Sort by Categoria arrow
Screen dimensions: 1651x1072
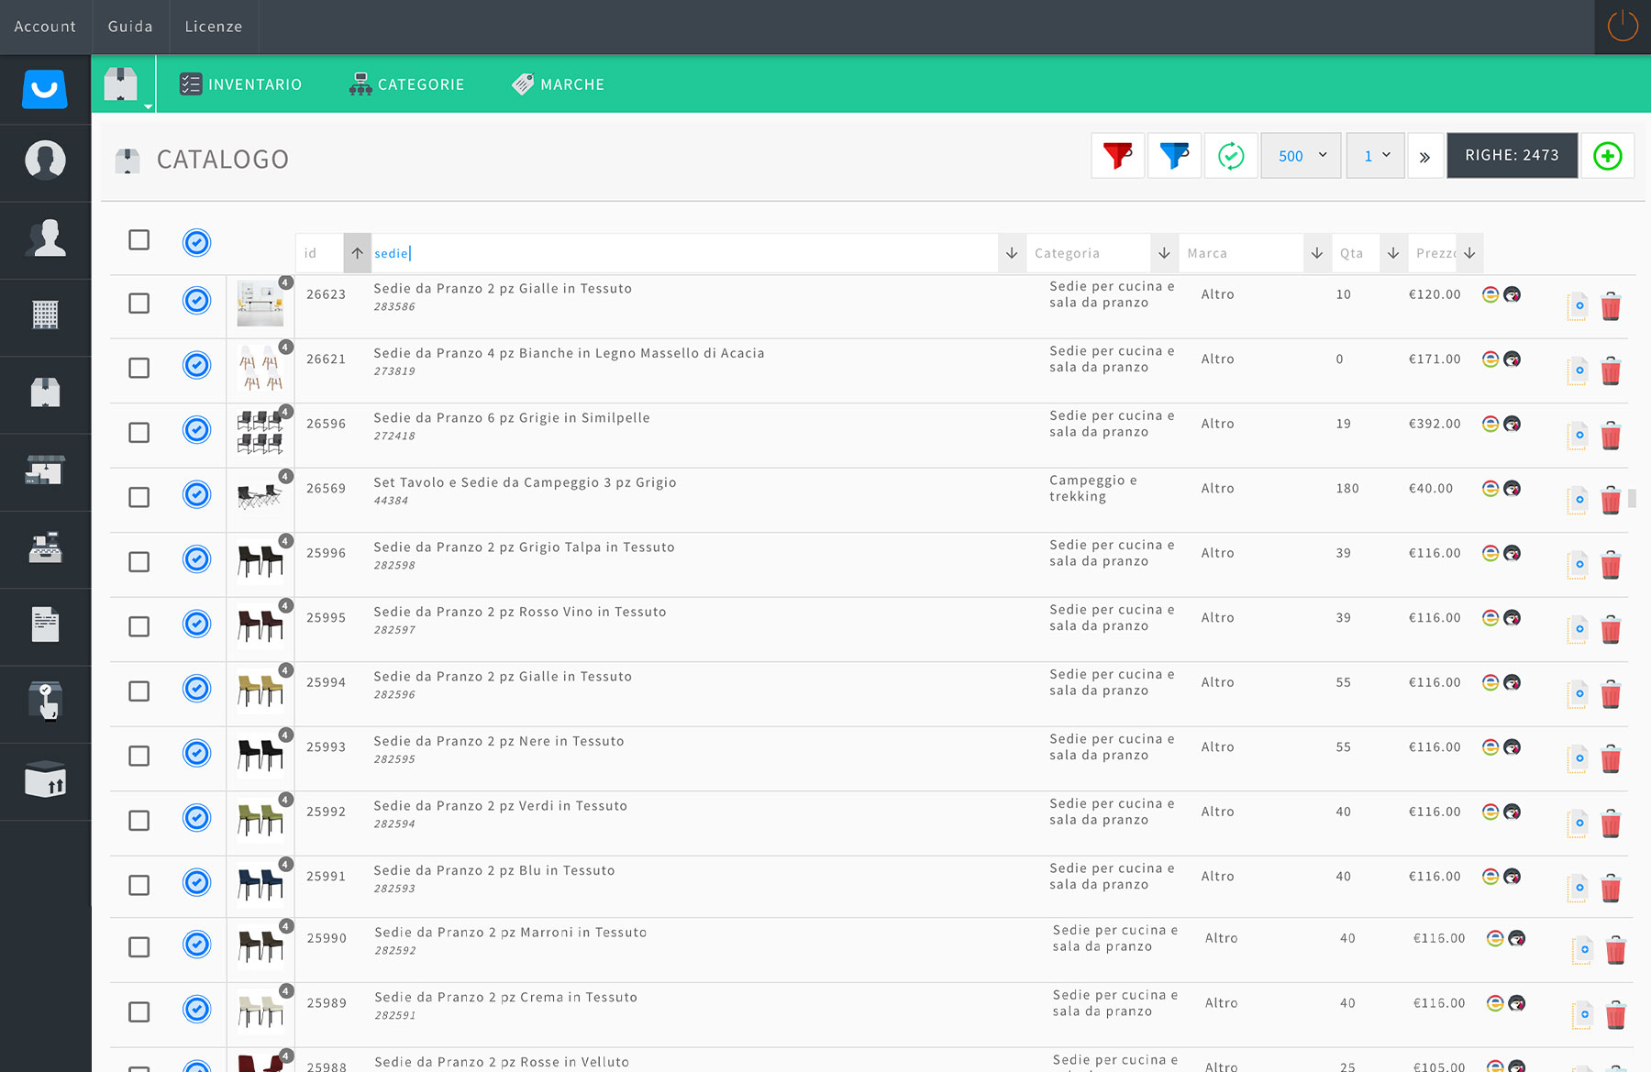[1164, 253]
